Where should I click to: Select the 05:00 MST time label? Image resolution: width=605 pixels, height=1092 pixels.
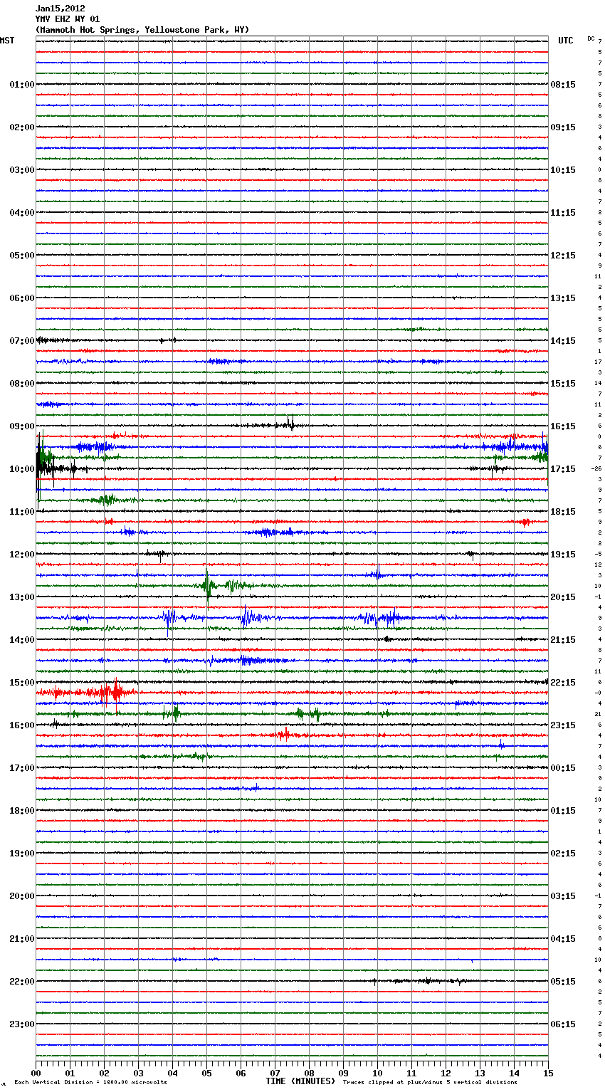point(22,256)
